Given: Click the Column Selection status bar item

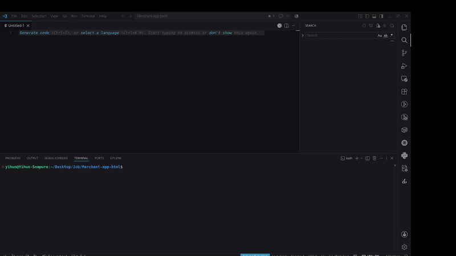Looking at the screenshot, I should pos(255,255).
